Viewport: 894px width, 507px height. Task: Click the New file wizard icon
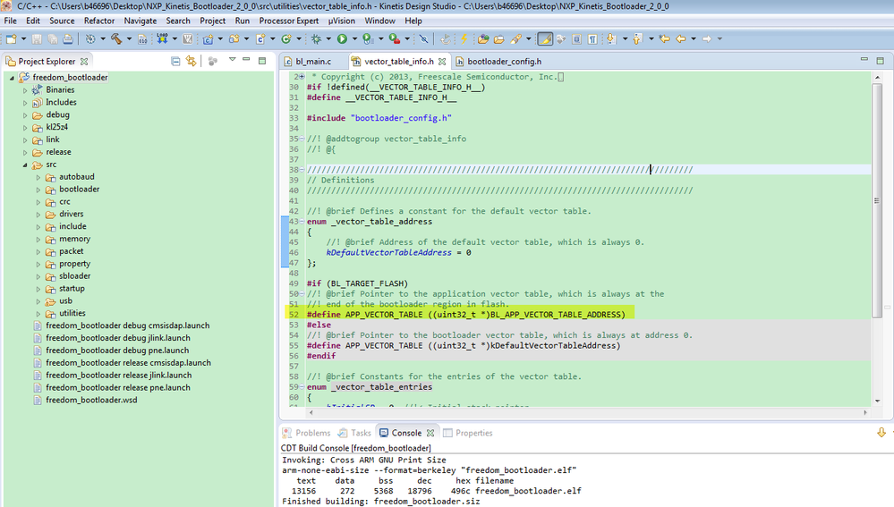pos(12,38)
